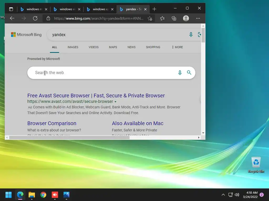The width and height of the screenshot is (269, 201).
Task: Open notification center badge
Action: click(262, 195)
